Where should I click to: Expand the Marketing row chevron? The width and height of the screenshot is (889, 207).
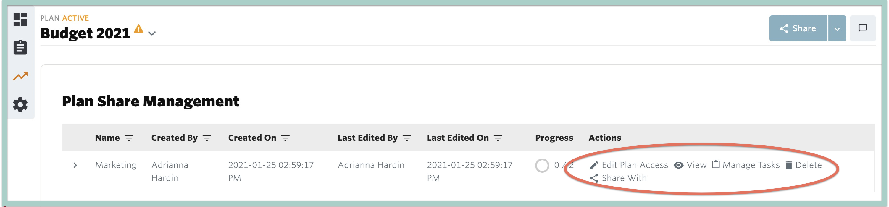[x=75, y=165]
